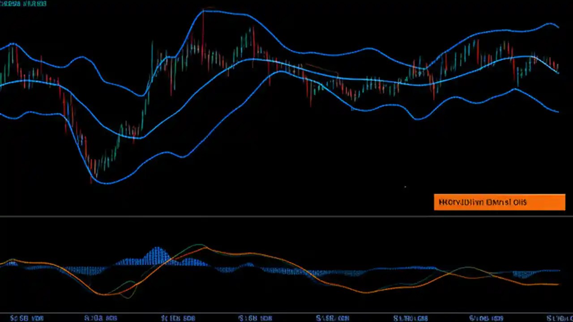Click the first date label on the axis
Image resolution: width=573 pixels, height=322 pixels.
(x=27, y=318)
